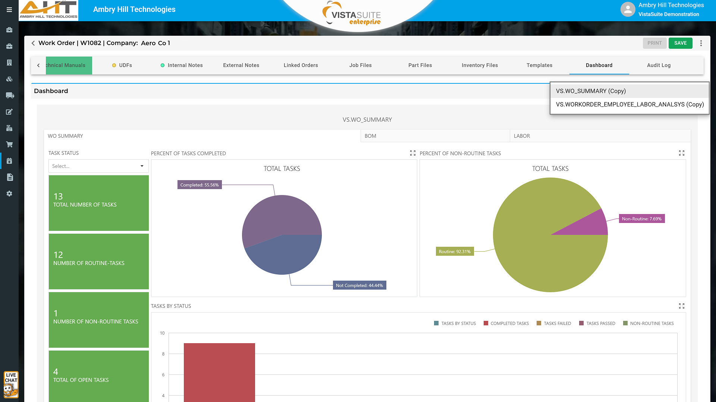
Task: Expand Percent of Non-Routine Tasks chart fullscreen
Action: [681, 153]
